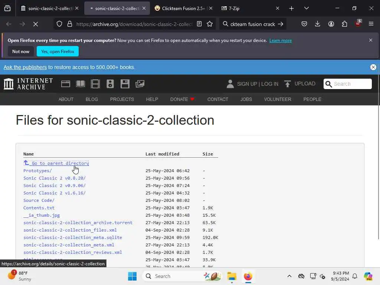This screenshot has width=380, height=285.
Task: Open ABOUT menu item
Action: [x=66, y=99]
